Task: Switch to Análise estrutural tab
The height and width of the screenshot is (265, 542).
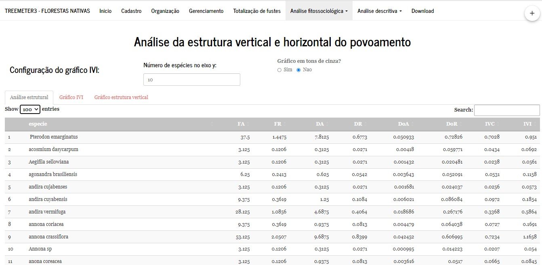Action: point(29,97)
